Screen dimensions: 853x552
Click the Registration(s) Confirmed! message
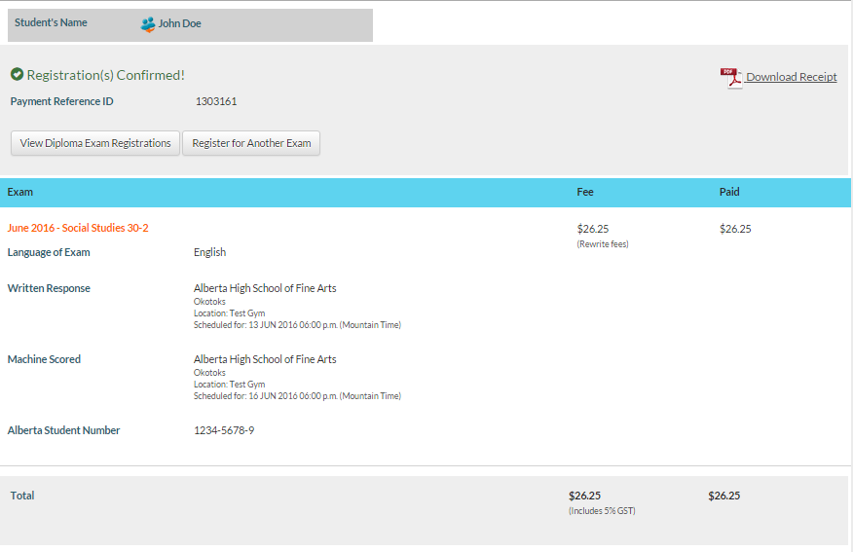coord(105,75)
